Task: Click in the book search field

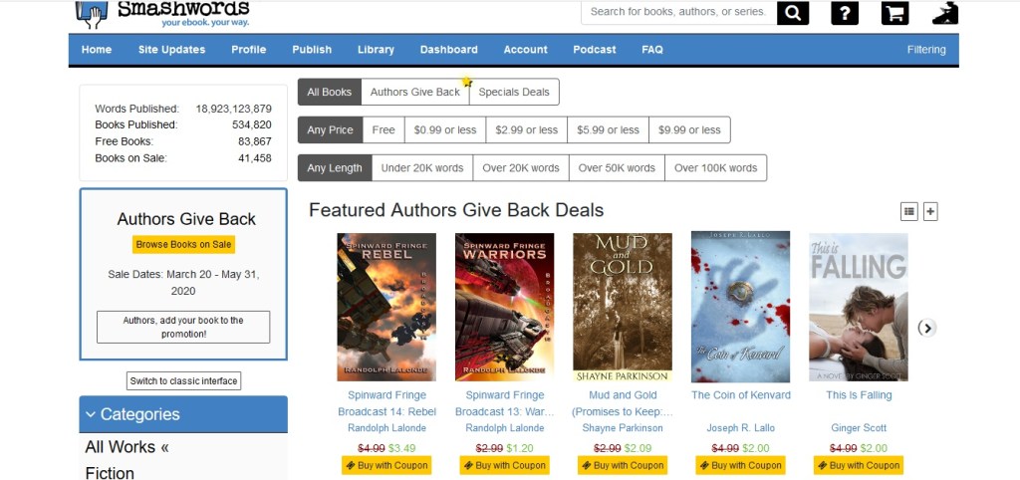Action: (677, 12)
